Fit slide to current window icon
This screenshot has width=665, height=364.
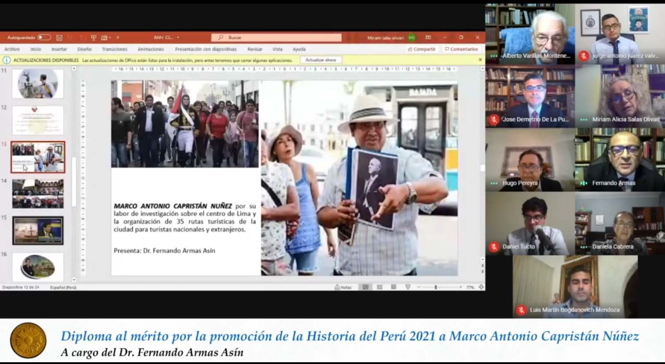[481, 287]
